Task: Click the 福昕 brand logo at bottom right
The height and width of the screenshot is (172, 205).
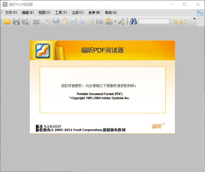Action: (158, 126)
